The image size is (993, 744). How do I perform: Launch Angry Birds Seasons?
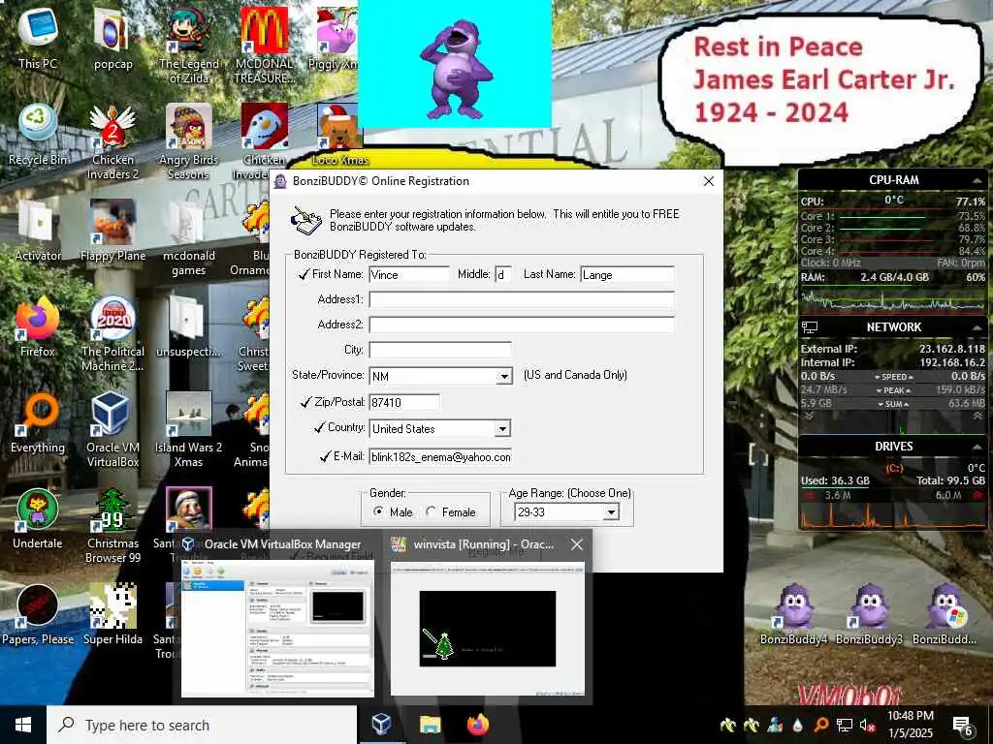pyautogui.click(x=189, y=141)
